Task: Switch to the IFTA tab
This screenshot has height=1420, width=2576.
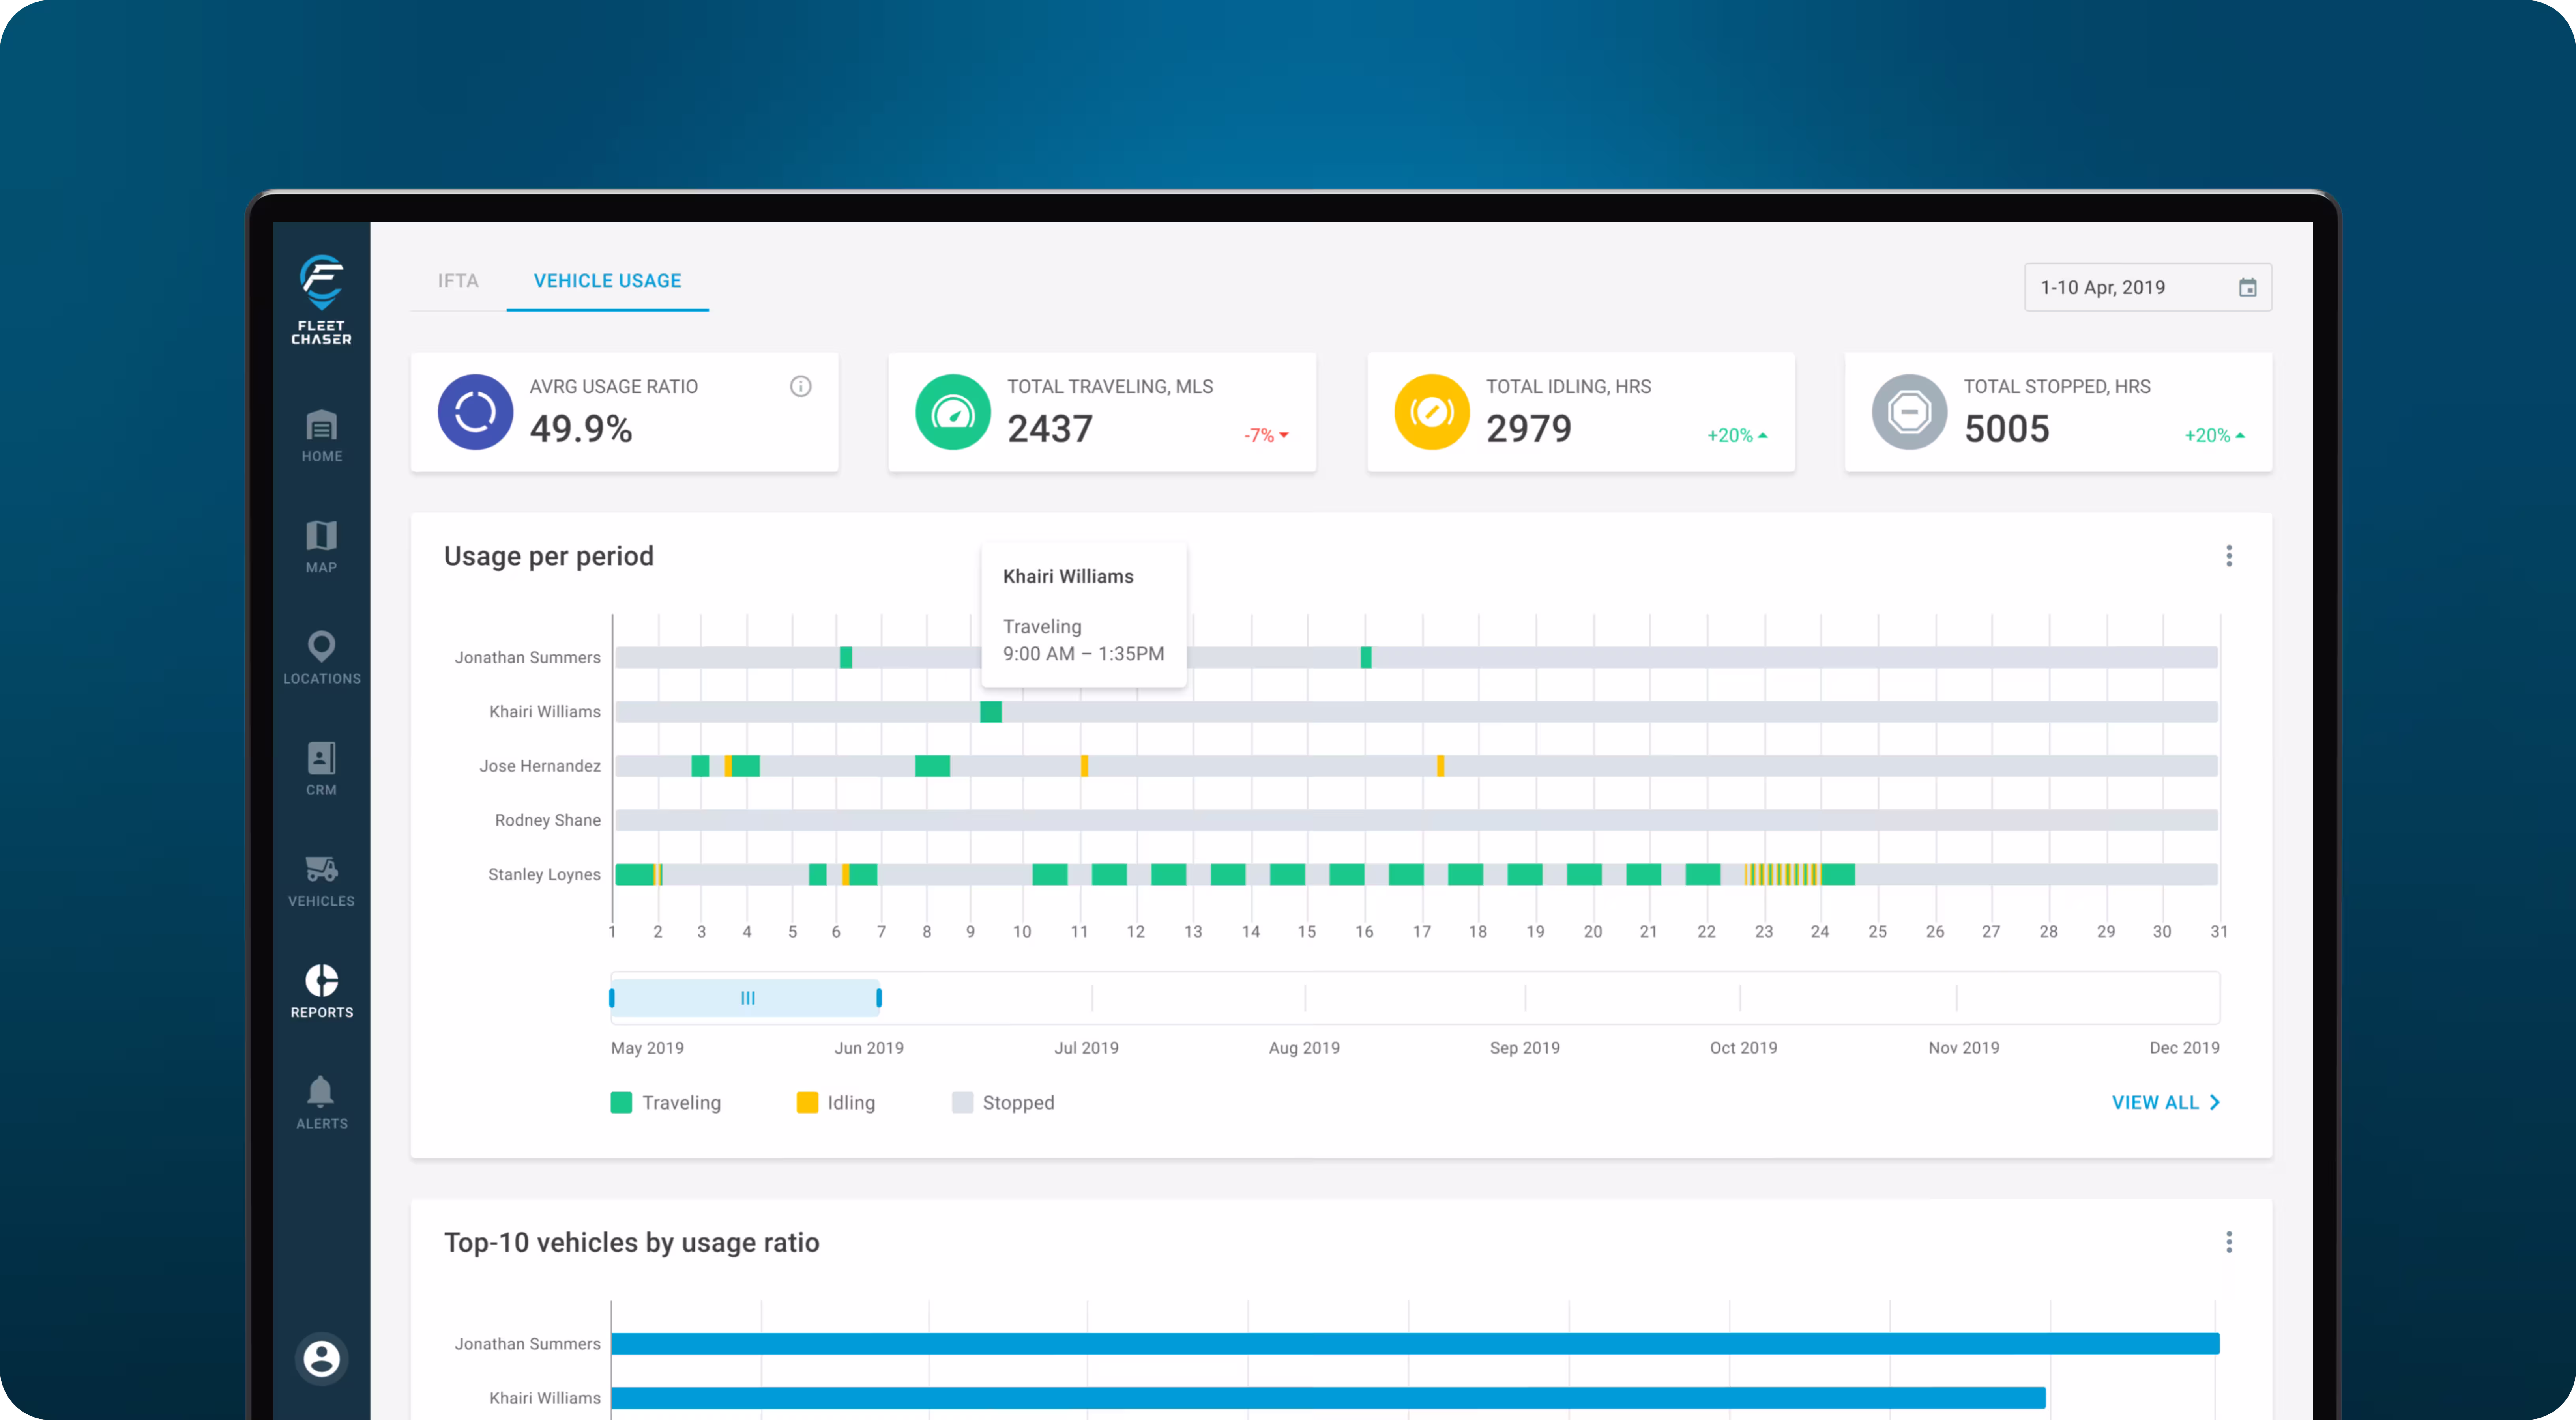Action: (458, 281)
